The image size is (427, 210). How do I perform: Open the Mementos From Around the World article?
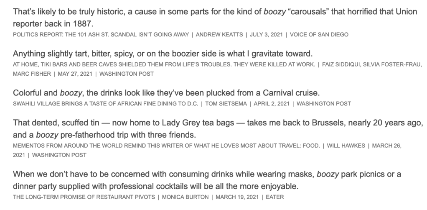167,146
